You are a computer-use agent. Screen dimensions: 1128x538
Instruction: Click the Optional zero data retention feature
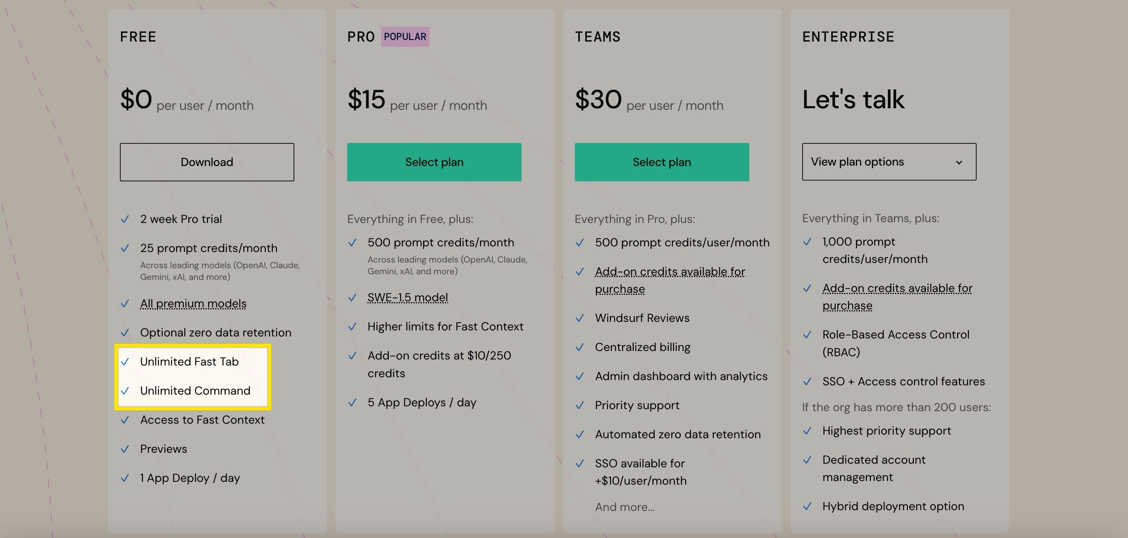tap(216, 332)
